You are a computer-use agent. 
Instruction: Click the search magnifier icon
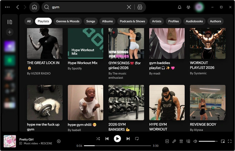click(x=47, y=7)
